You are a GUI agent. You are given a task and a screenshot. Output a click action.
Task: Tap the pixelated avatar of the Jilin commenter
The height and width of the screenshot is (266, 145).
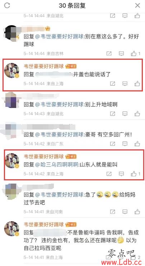pyautogui.click(x=11, y=32)
